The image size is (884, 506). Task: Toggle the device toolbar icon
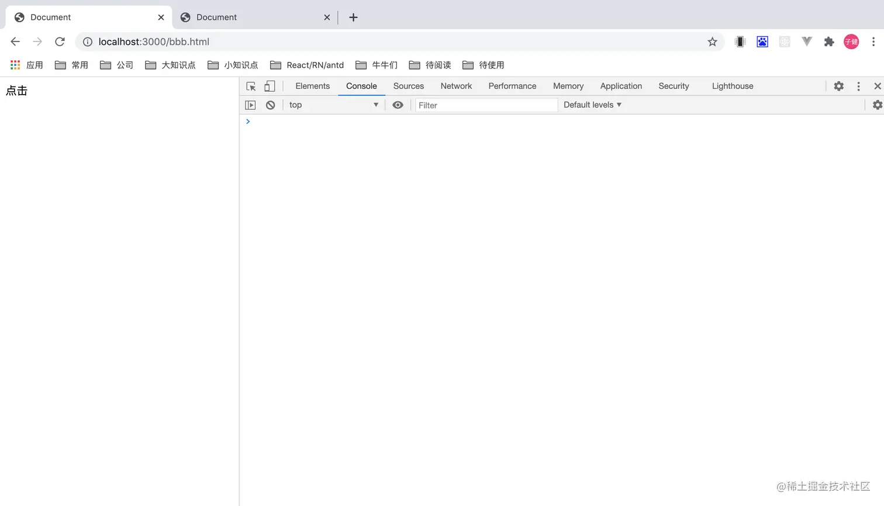pyautogui.click(x=270, y=86)
